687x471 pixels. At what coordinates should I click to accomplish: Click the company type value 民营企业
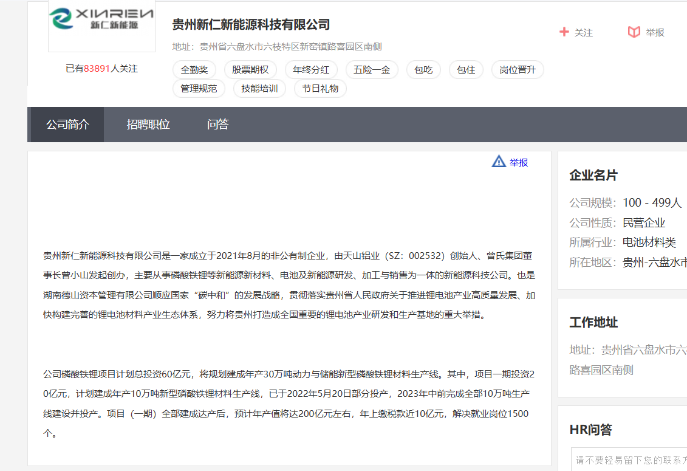tap(644, 223)
